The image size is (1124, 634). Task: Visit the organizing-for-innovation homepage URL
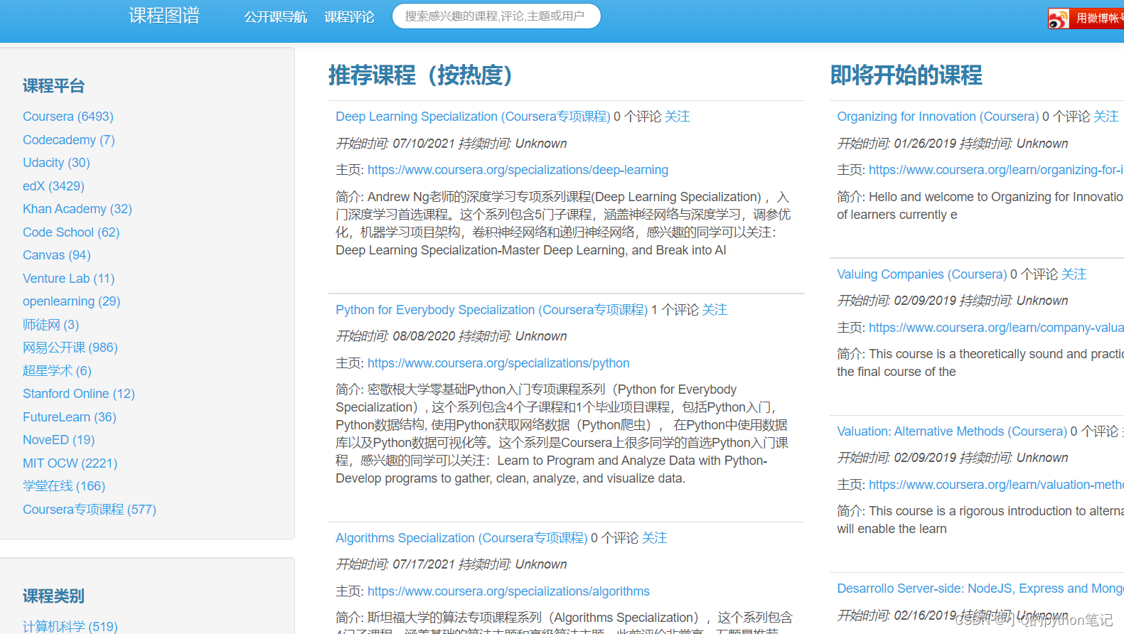click(996, 170)
